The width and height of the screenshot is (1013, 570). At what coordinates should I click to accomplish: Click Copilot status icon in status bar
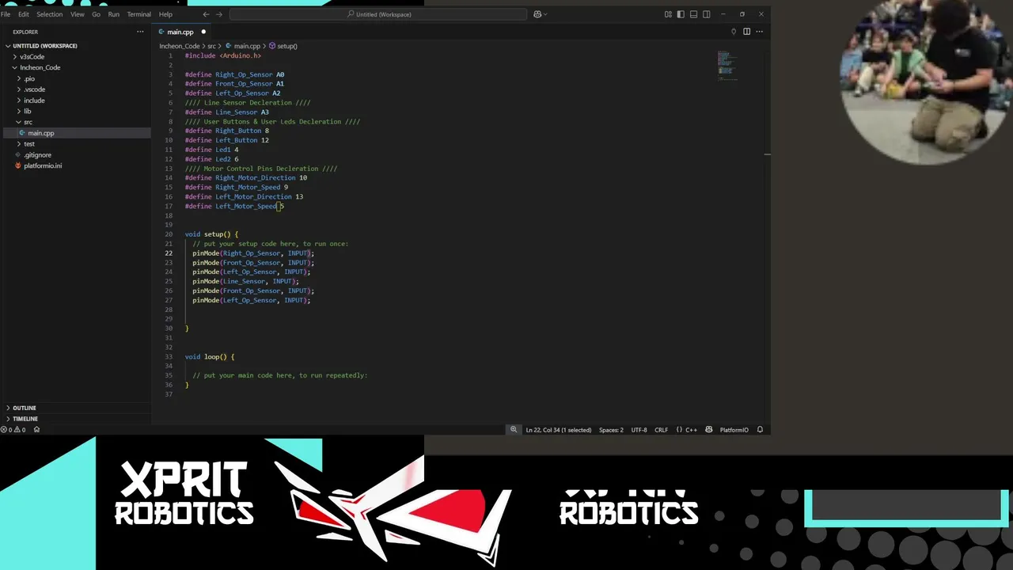pyautogui.click(x=708, y=430)
